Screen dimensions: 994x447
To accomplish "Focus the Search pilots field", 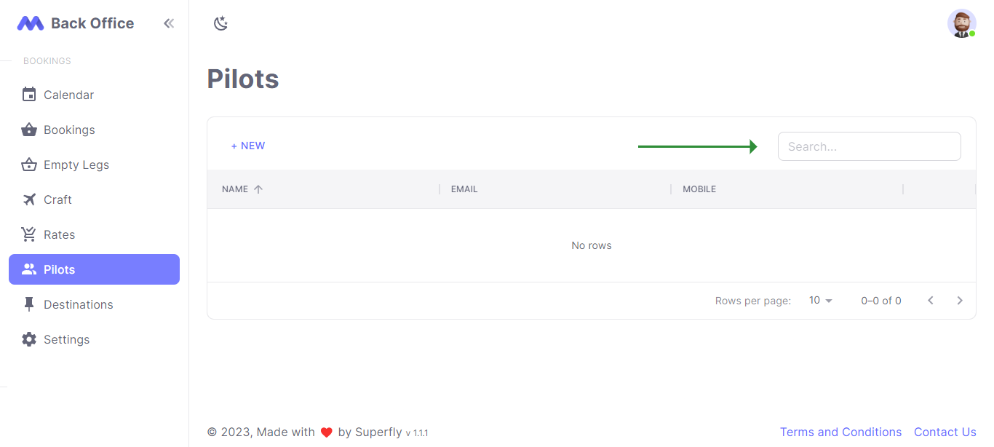I will (869, 146).
